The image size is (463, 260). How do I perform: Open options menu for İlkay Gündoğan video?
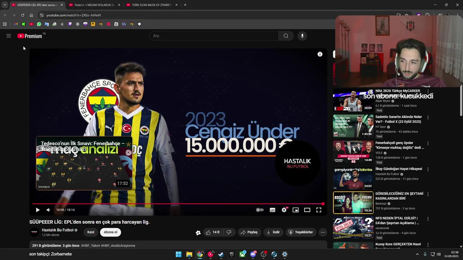coord(428,170)
